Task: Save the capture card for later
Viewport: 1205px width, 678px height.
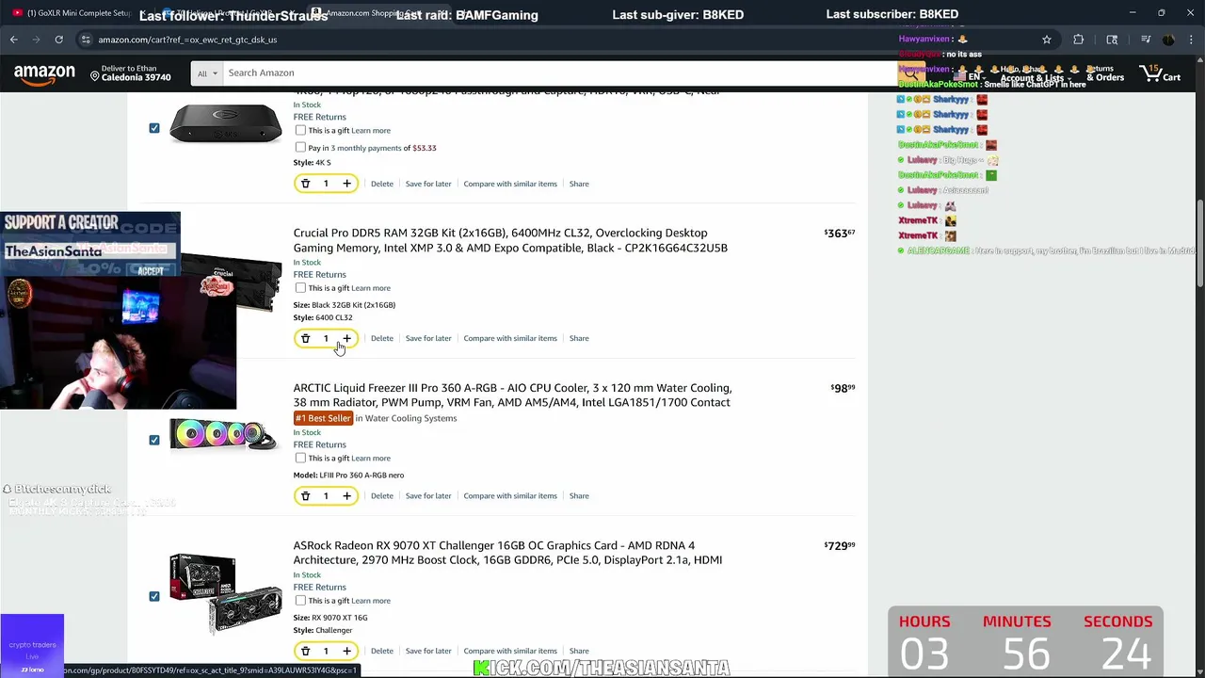Action: (428, 184)
